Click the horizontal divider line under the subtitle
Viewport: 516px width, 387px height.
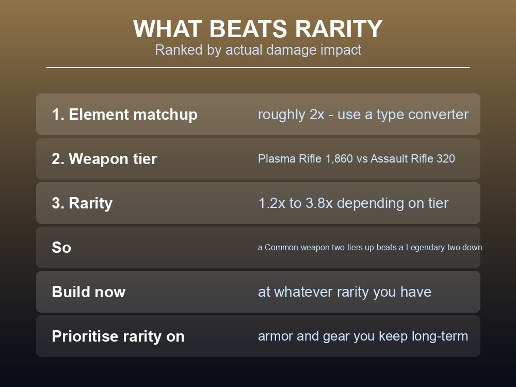[258, 68]
